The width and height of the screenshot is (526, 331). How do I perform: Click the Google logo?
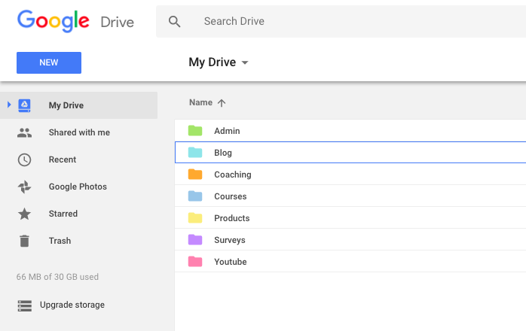pyautogui.click(x=53, y=21)
